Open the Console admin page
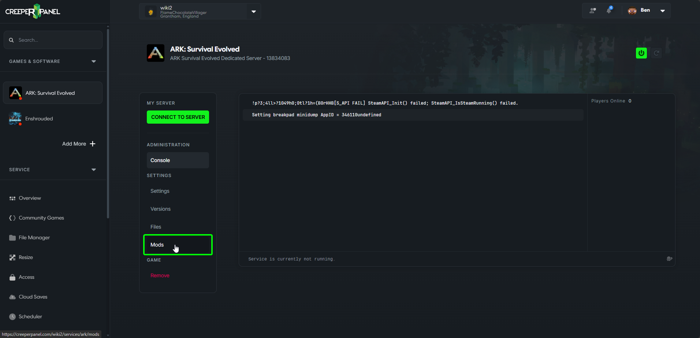The width and height of the screenshot is (700, 338). point(178,160)
